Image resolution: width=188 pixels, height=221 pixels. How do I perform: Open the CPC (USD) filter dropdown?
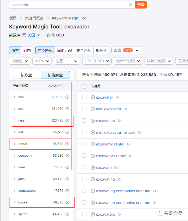tap(97, 61)
